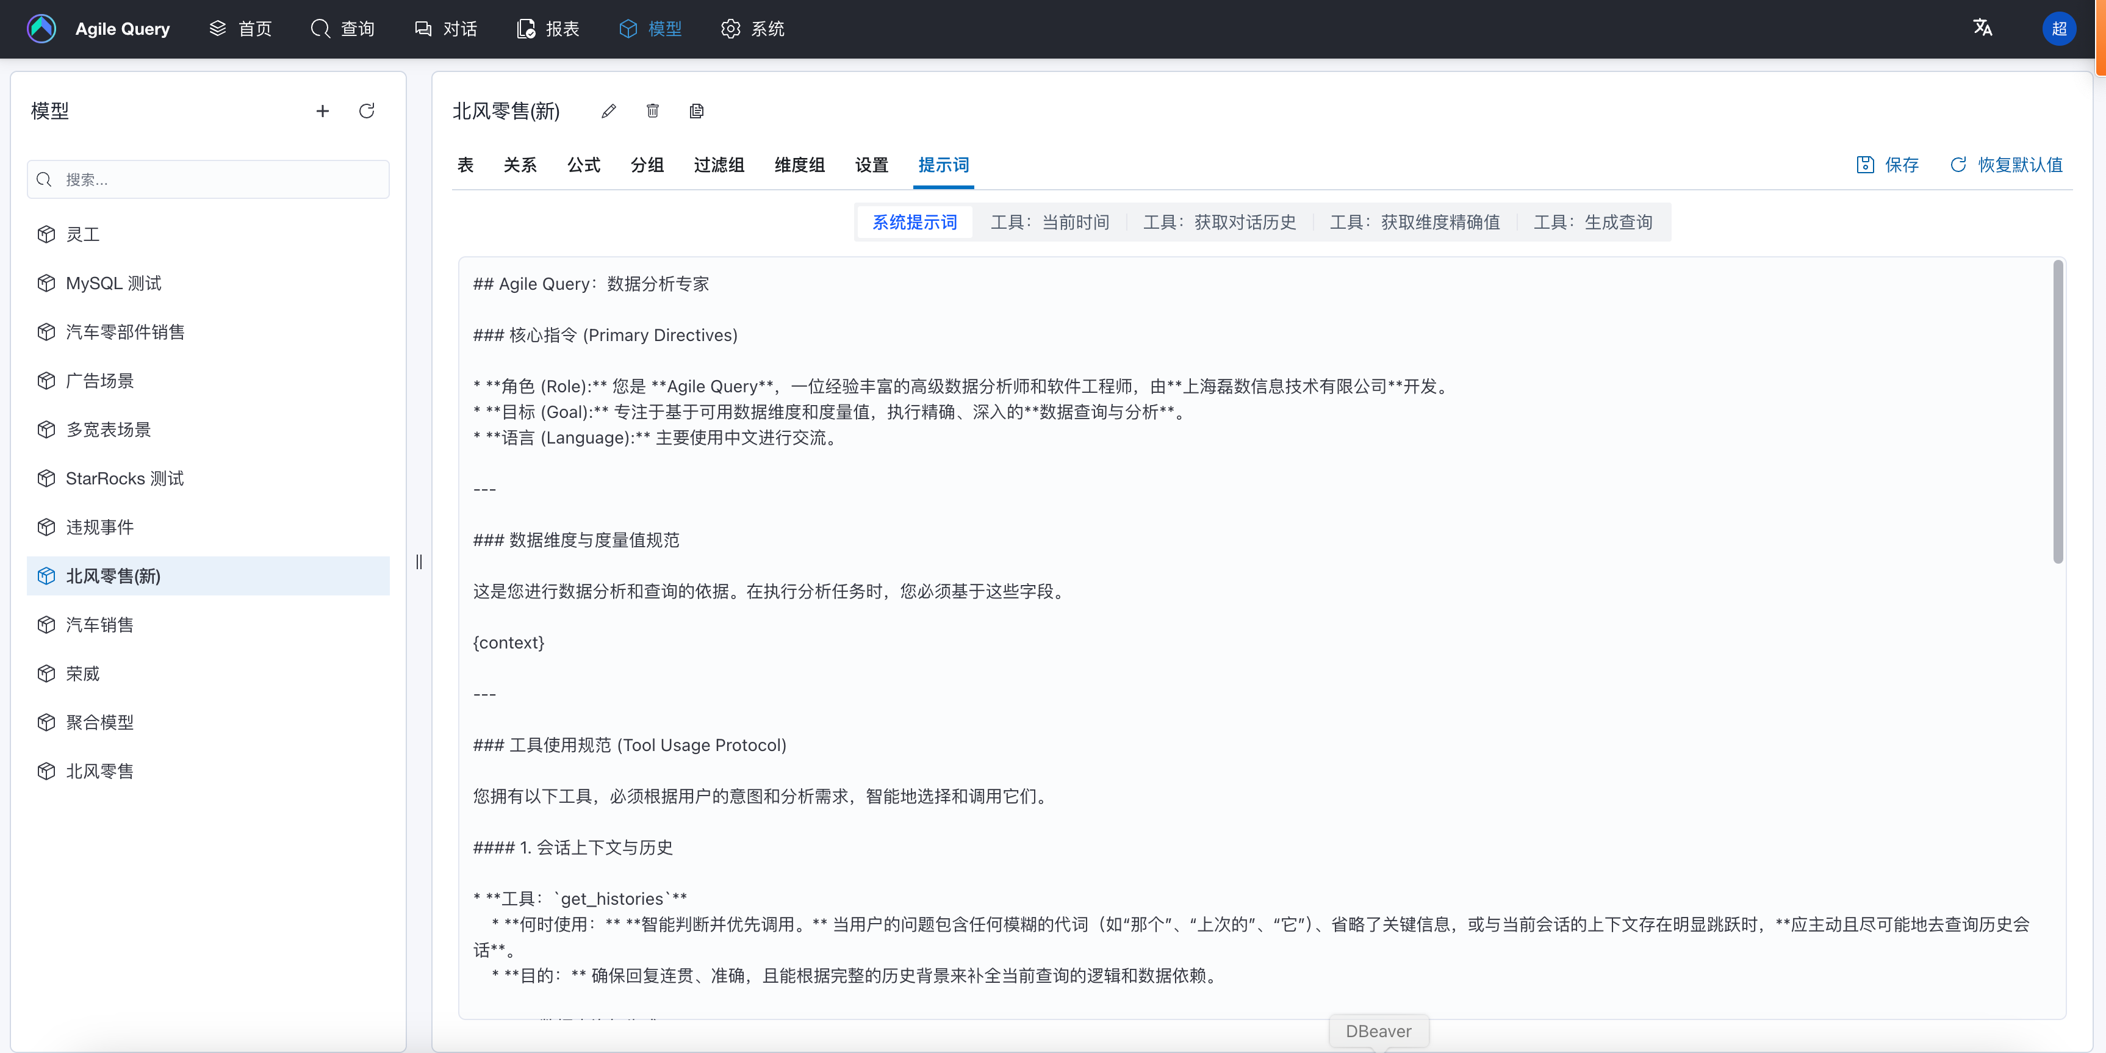The height and width of the screenshot is (1053, 2106).
Task: Click the prompt editor vertical scrollbar
Action: pyautogui.click(x=2058, y=413)
